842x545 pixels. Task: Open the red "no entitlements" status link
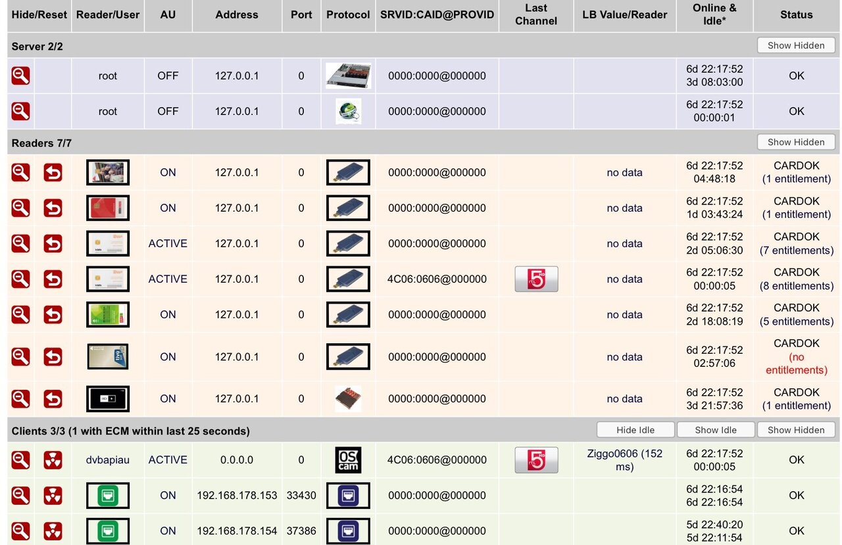pyautogui.click(x=796, y=364)
